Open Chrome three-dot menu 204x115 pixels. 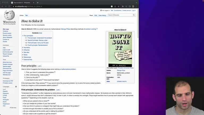pyautogui.click(x=136, y=6)
